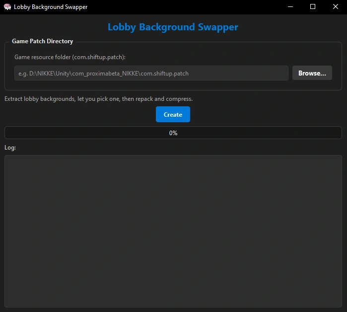Click the 'Log:' label

pyautogui.click(x=10, y=148)
